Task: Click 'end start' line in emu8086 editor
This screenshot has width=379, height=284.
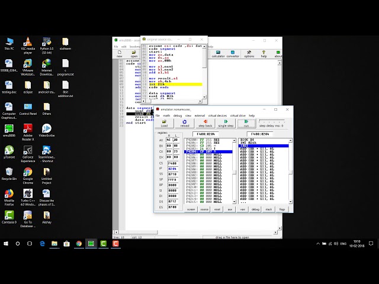Action: [x=136, y=123]
